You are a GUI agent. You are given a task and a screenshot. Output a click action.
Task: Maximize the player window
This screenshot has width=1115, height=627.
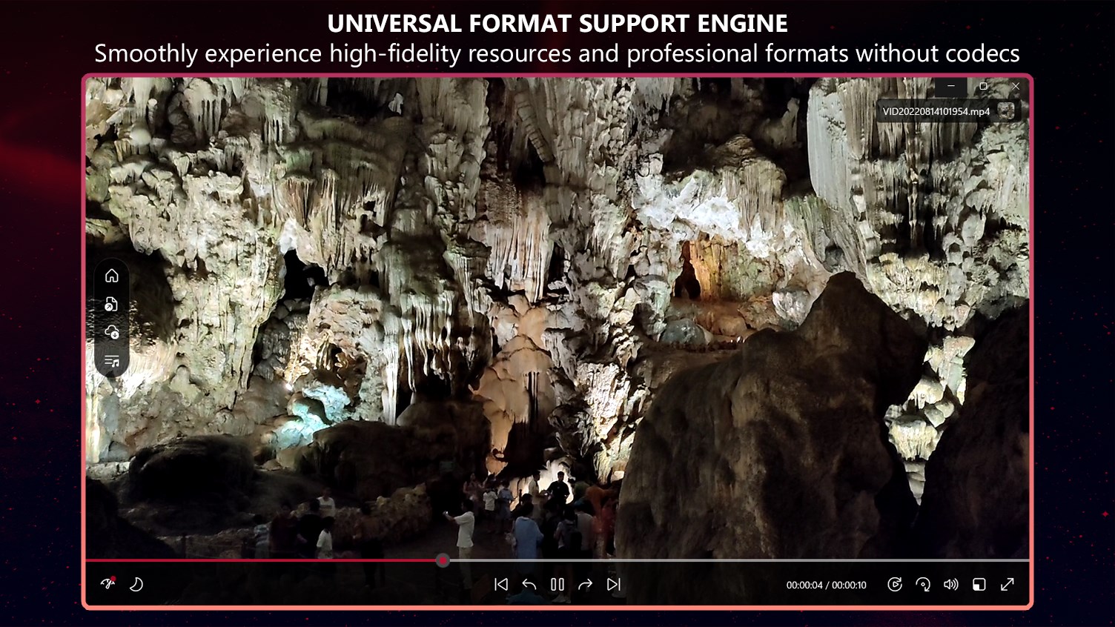point(984,87)
